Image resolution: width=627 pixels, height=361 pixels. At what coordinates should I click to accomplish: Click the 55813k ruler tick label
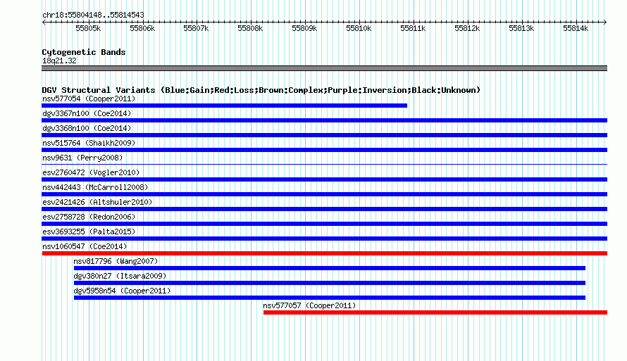point(521,28)
